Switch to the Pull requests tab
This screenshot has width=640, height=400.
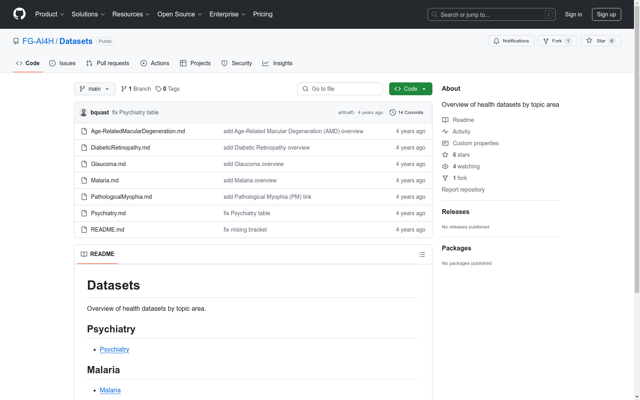[x=108, y=63]
